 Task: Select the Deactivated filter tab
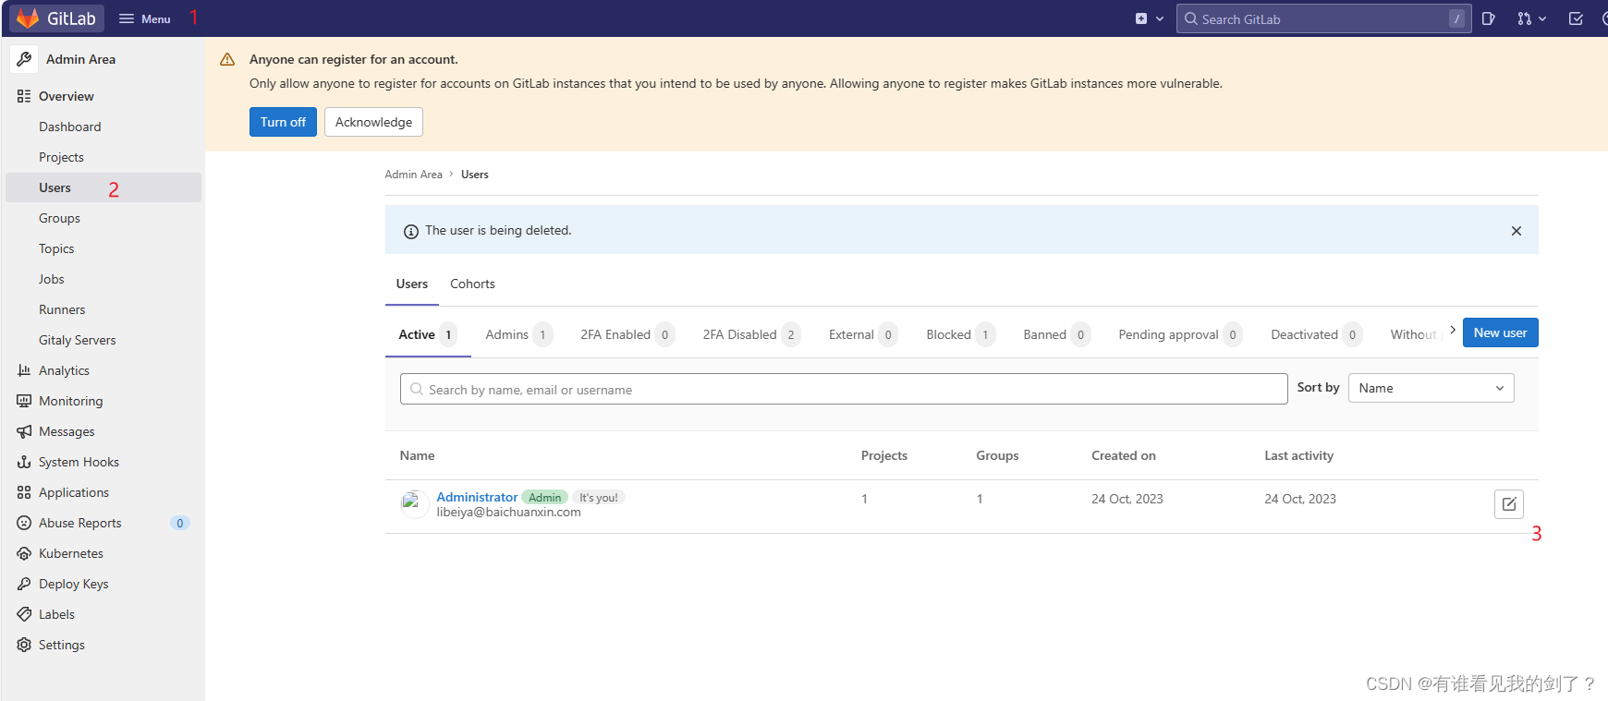coord(1316,334)
